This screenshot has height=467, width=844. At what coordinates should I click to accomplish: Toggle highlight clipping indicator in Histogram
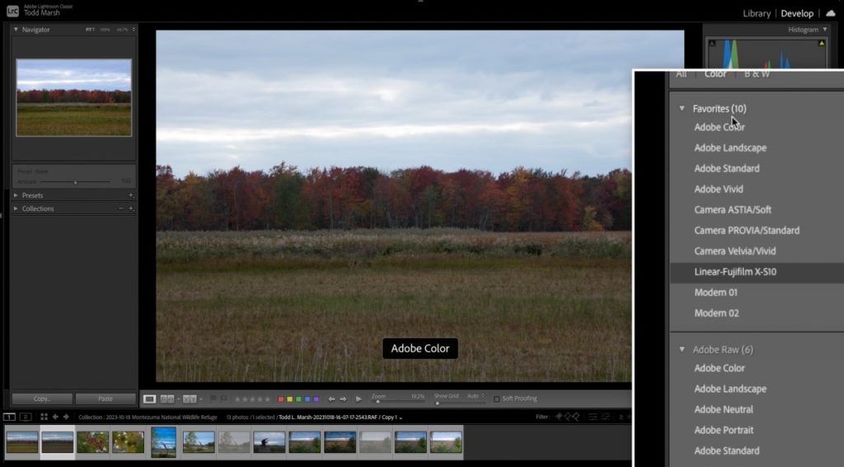[822, 43]
